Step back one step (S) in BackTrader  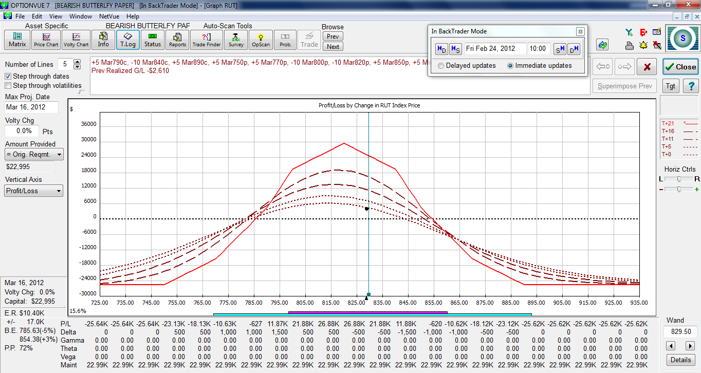coord(455,49)
